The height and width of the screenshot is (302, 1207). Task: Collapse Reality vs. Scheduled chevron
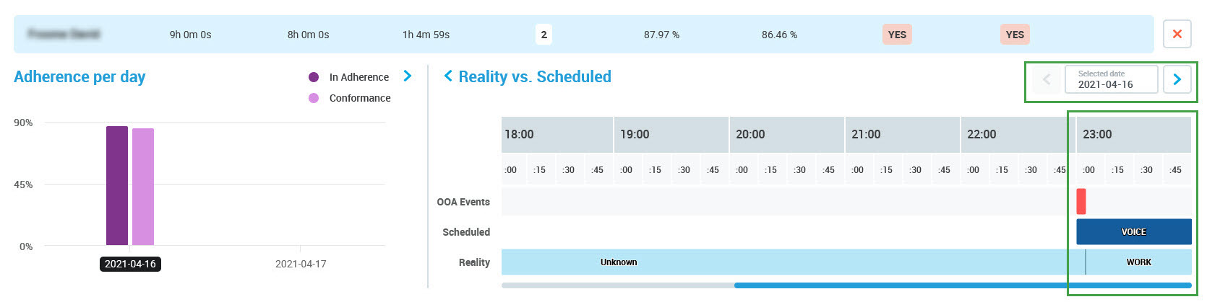[448, 76]
